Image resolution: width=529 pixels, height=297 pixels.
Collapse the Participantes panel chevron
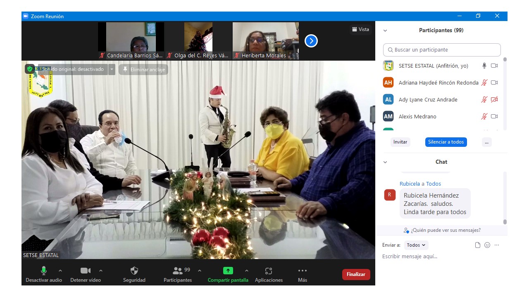(385, 31)
